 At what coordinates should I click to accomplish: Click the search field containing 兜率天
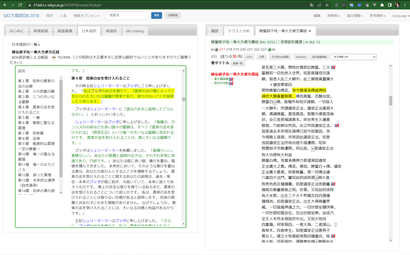click(x=127, y=15)
